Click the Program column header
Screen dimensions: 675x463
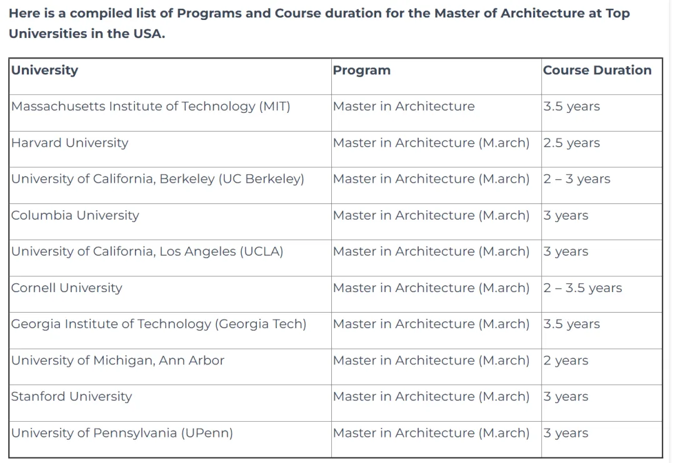pos(361,71)
